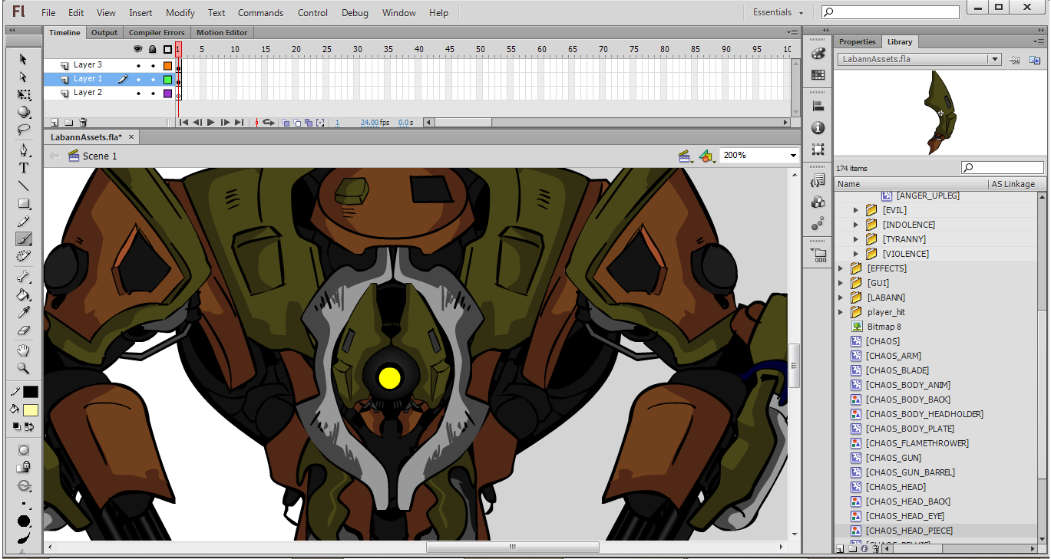This screenshot has height=559, width=1051.
Task: Click the pin current library icon
Action: [1015, 60]
